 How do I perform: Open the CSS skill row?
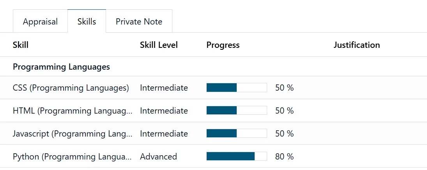[71, 88]
